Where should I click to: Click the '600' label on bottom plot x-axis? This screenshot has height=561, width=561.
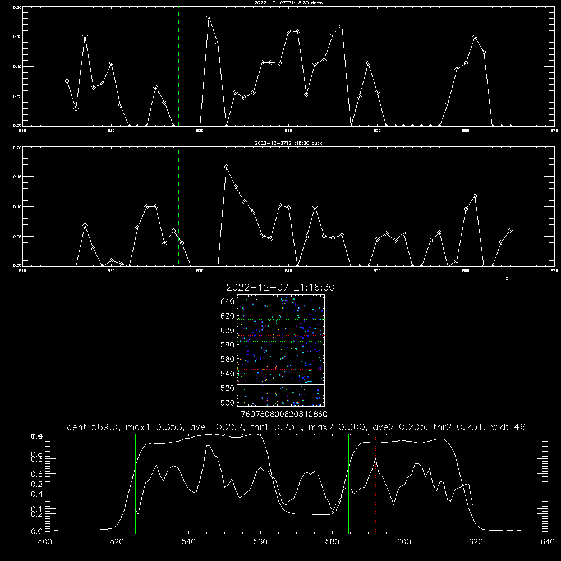404,542
